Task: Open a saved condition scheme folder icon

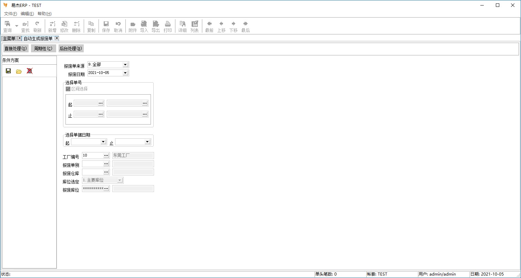Action: click(x=19, y=71)
